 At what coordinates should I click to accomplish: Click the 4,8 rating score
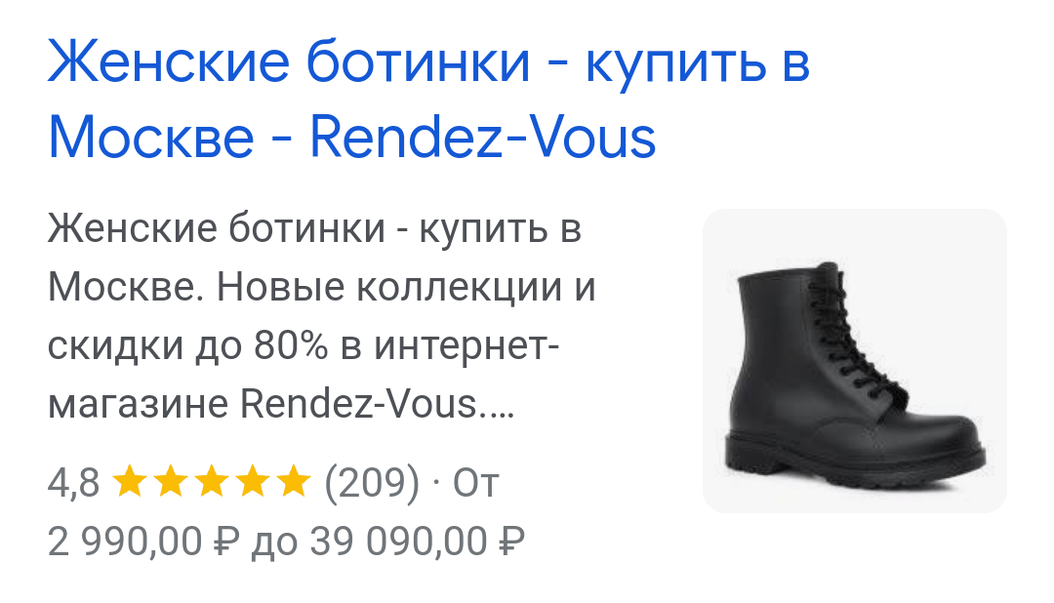pyautogui.click(x=73, y=483)
